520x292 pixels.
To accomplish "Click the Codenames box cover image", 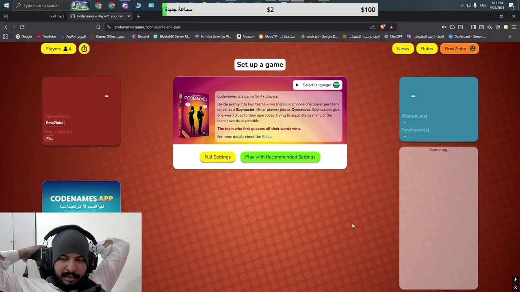I will pyautogui.click(x=194, y=115).
